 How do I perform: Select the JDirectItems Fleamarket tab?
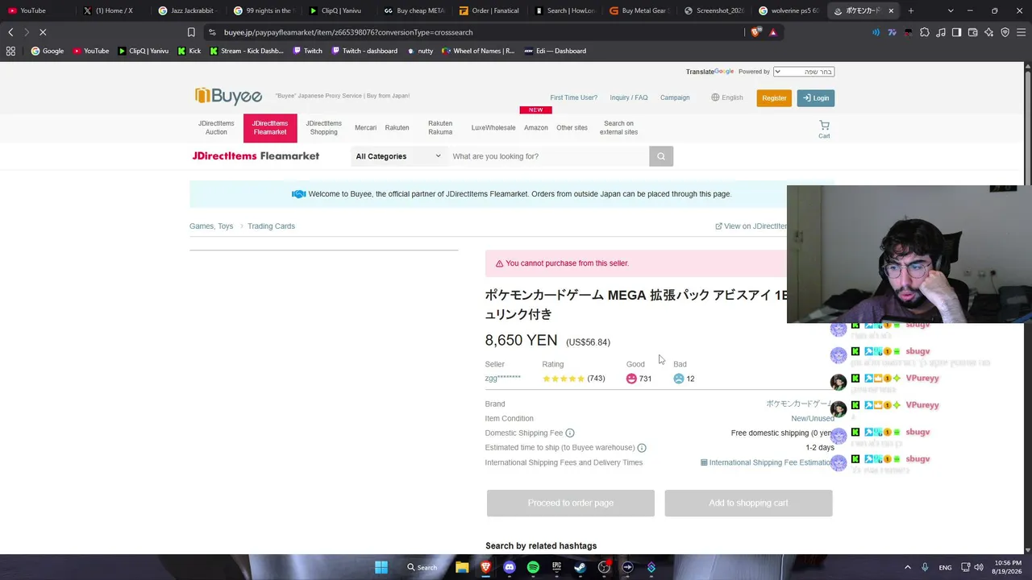coord(270,128)
